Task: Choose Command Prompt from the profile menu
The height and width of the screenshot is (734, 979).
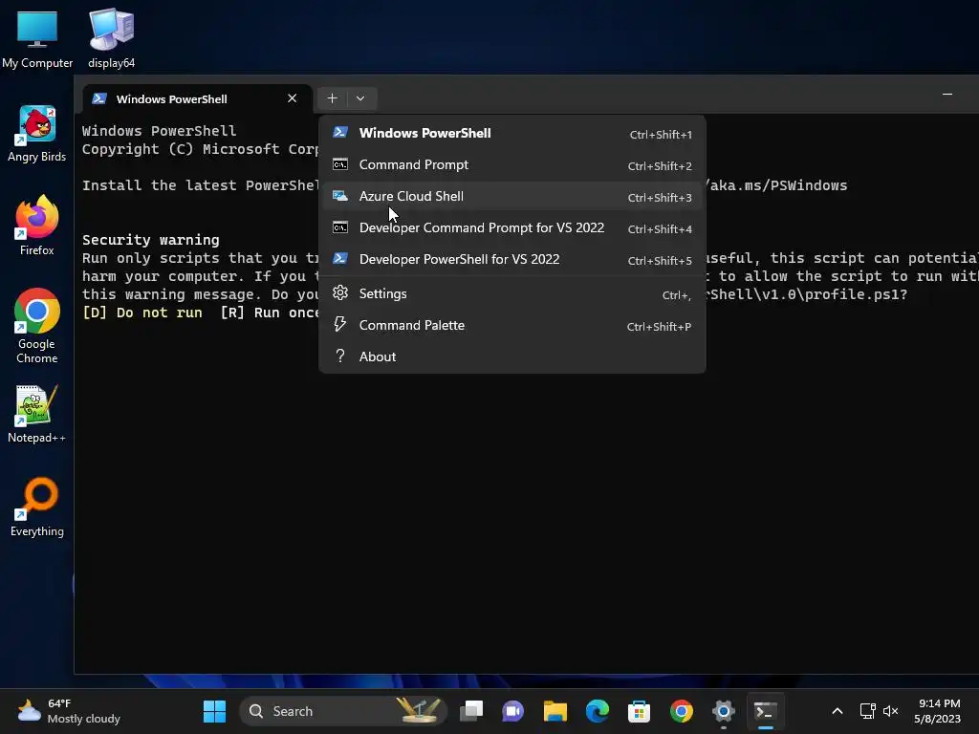Action: pos(512,164)
